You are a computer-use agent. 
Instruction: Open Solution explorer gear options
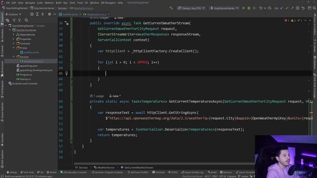click(x=50, y=14)
